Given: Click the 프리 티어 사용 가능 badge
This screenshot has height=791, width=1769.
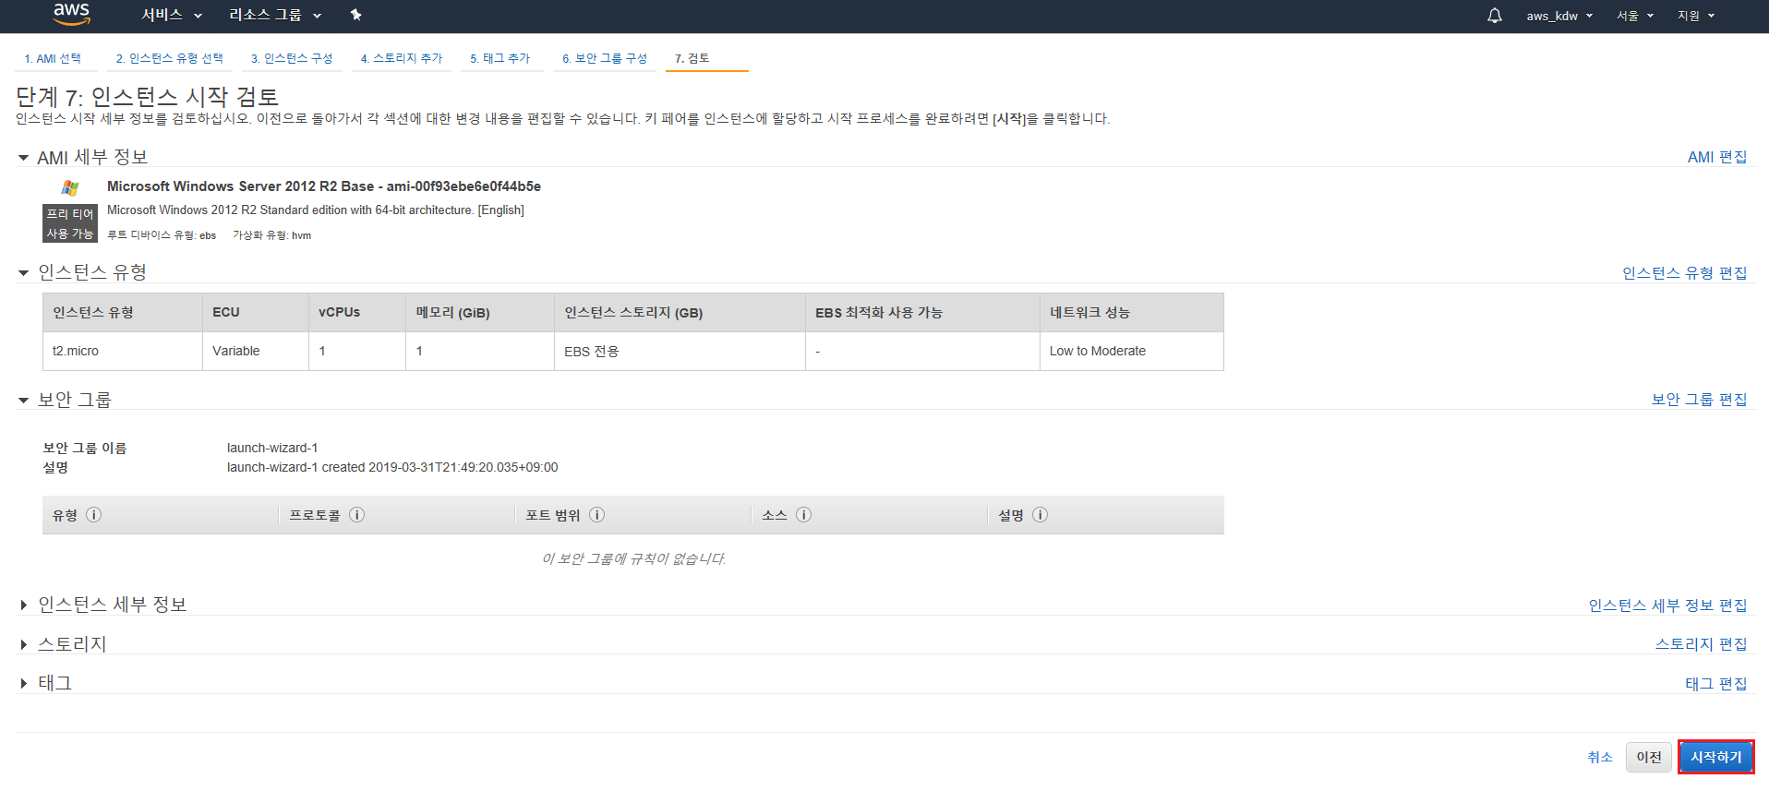Looking at the screenshot, I should 70,223.
